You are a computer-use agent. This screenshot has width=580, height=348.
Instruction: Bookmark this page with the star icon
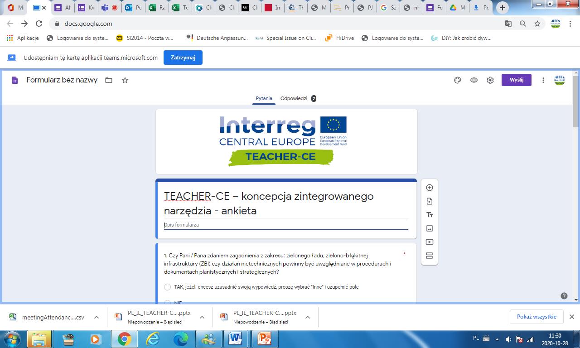pos(537,24)
